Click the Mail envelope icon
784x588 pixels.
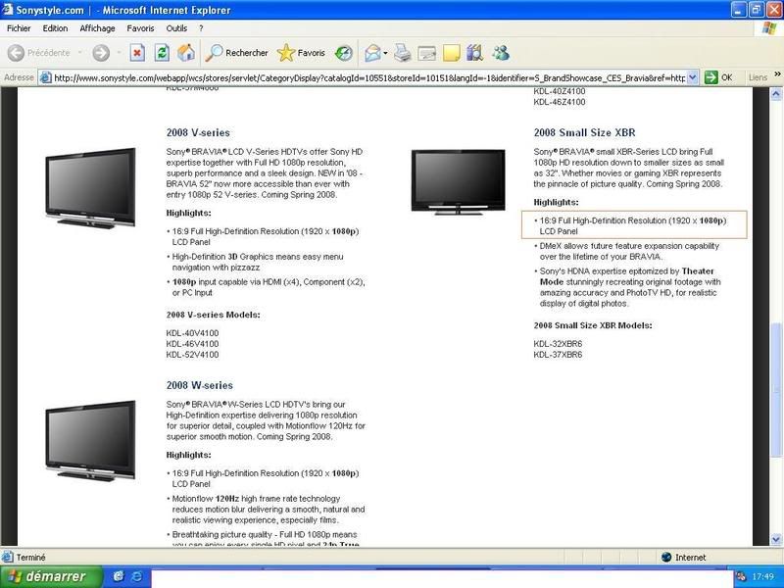point(372,53)
